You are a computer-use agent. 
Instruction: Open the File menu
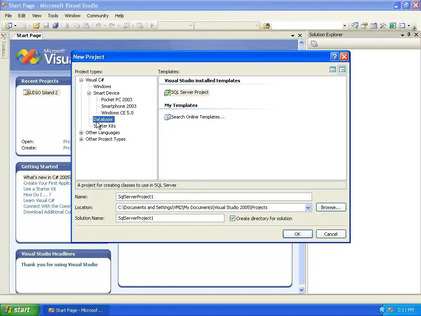click(x=8, y=16)
